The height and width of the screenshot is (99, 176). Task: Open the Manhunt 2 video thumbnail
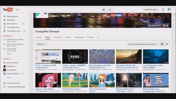coord(129,80)
